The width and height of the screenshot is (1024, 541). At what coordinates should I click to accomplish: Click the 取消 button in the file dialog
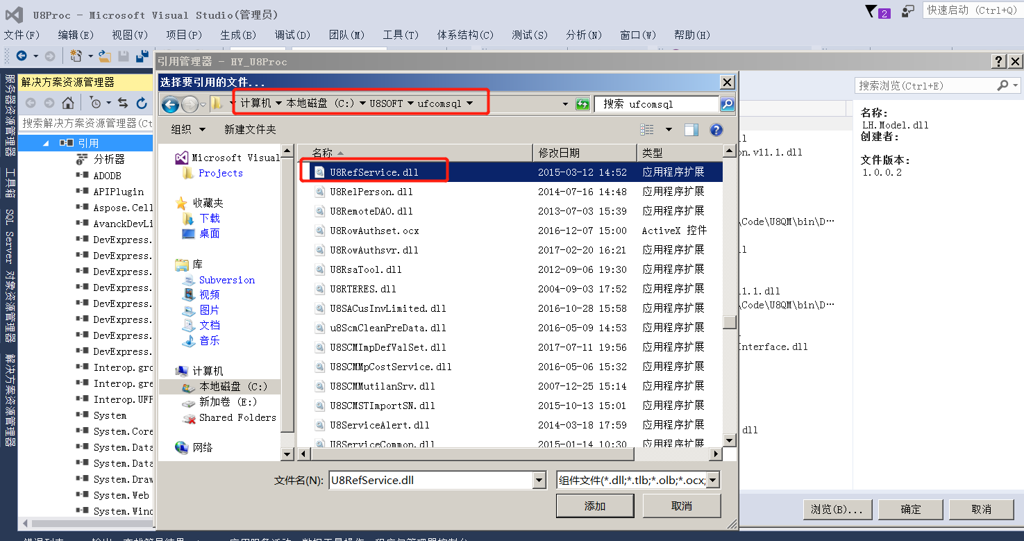[682, 506]
